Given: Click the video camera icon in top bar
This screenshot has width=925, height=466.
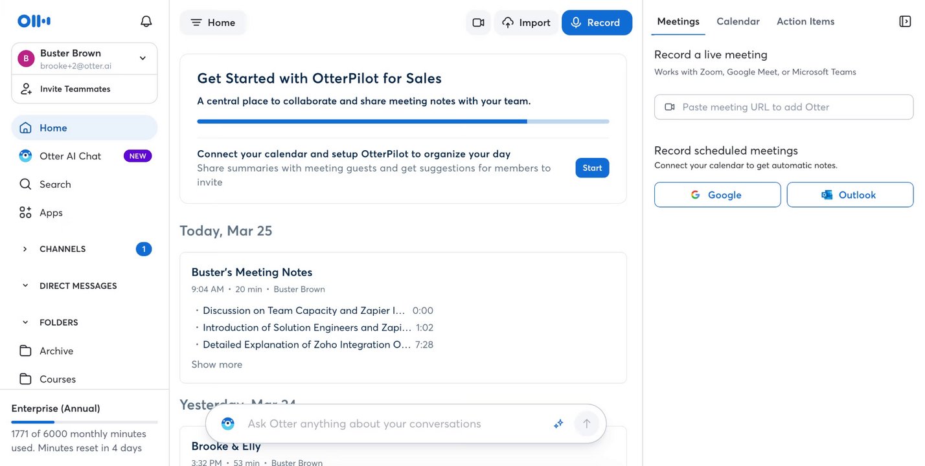Looking at the screenshot, I should pos(478,23).
